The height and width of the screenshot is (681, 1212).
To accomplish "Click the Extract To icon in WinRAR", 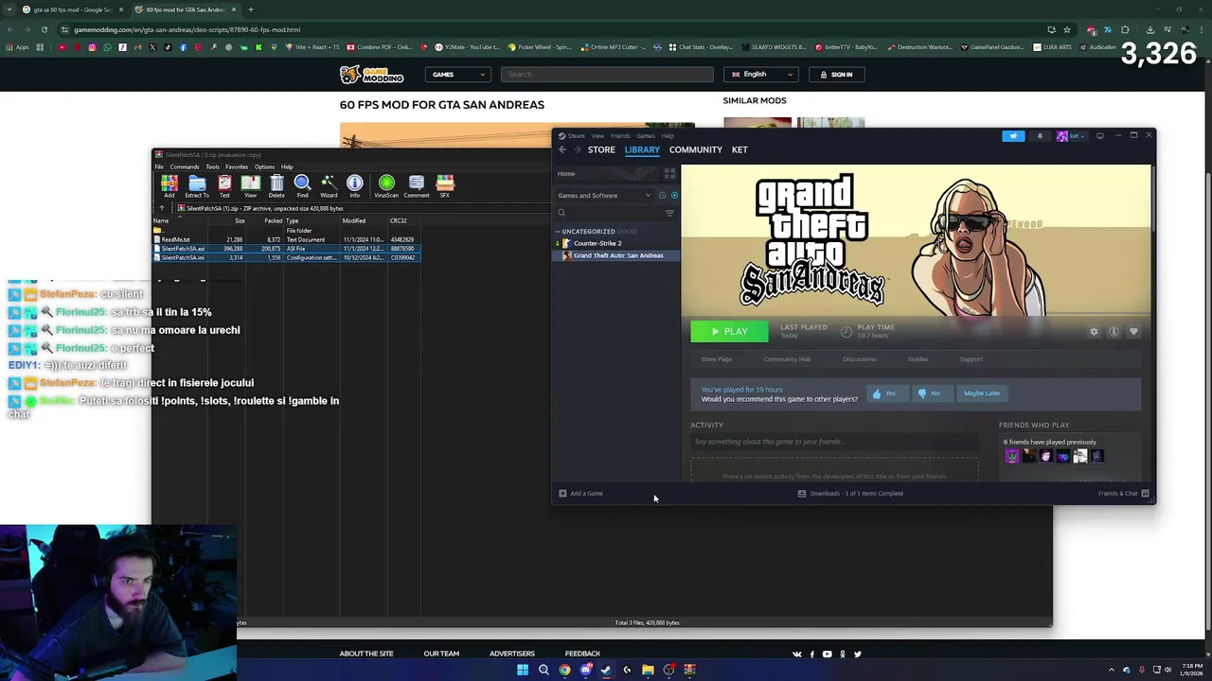I will (x=197, y=185).
